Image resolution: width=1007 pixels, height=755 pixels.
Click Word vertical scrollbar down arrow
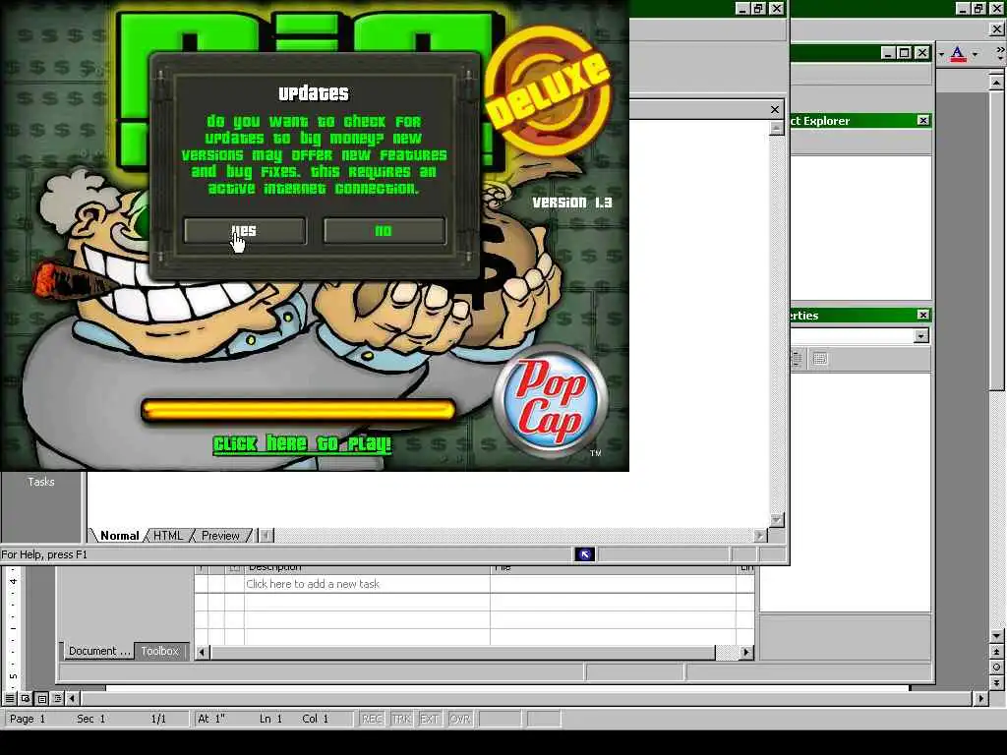(996, 636)
